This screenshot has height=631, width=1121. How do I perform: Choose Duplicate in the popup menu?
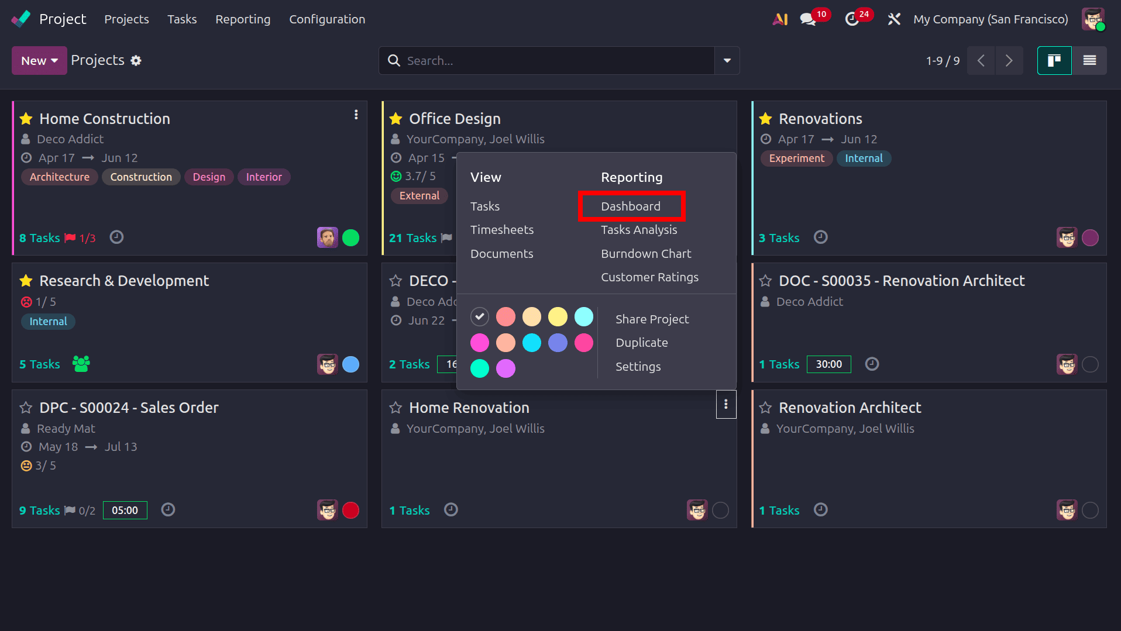click(x=641, y=343)
